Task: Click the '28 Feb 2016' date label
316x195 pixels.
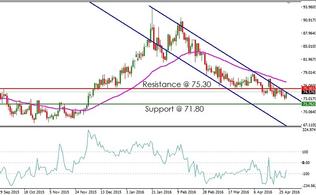Action: click(x=213, y=192)
